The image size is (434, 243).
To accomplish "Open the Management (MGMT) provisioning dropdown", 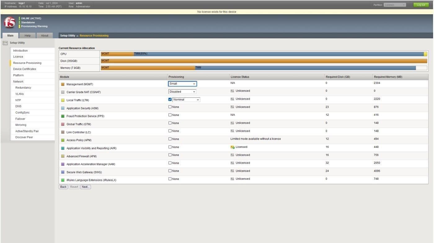I will point(182,83).
